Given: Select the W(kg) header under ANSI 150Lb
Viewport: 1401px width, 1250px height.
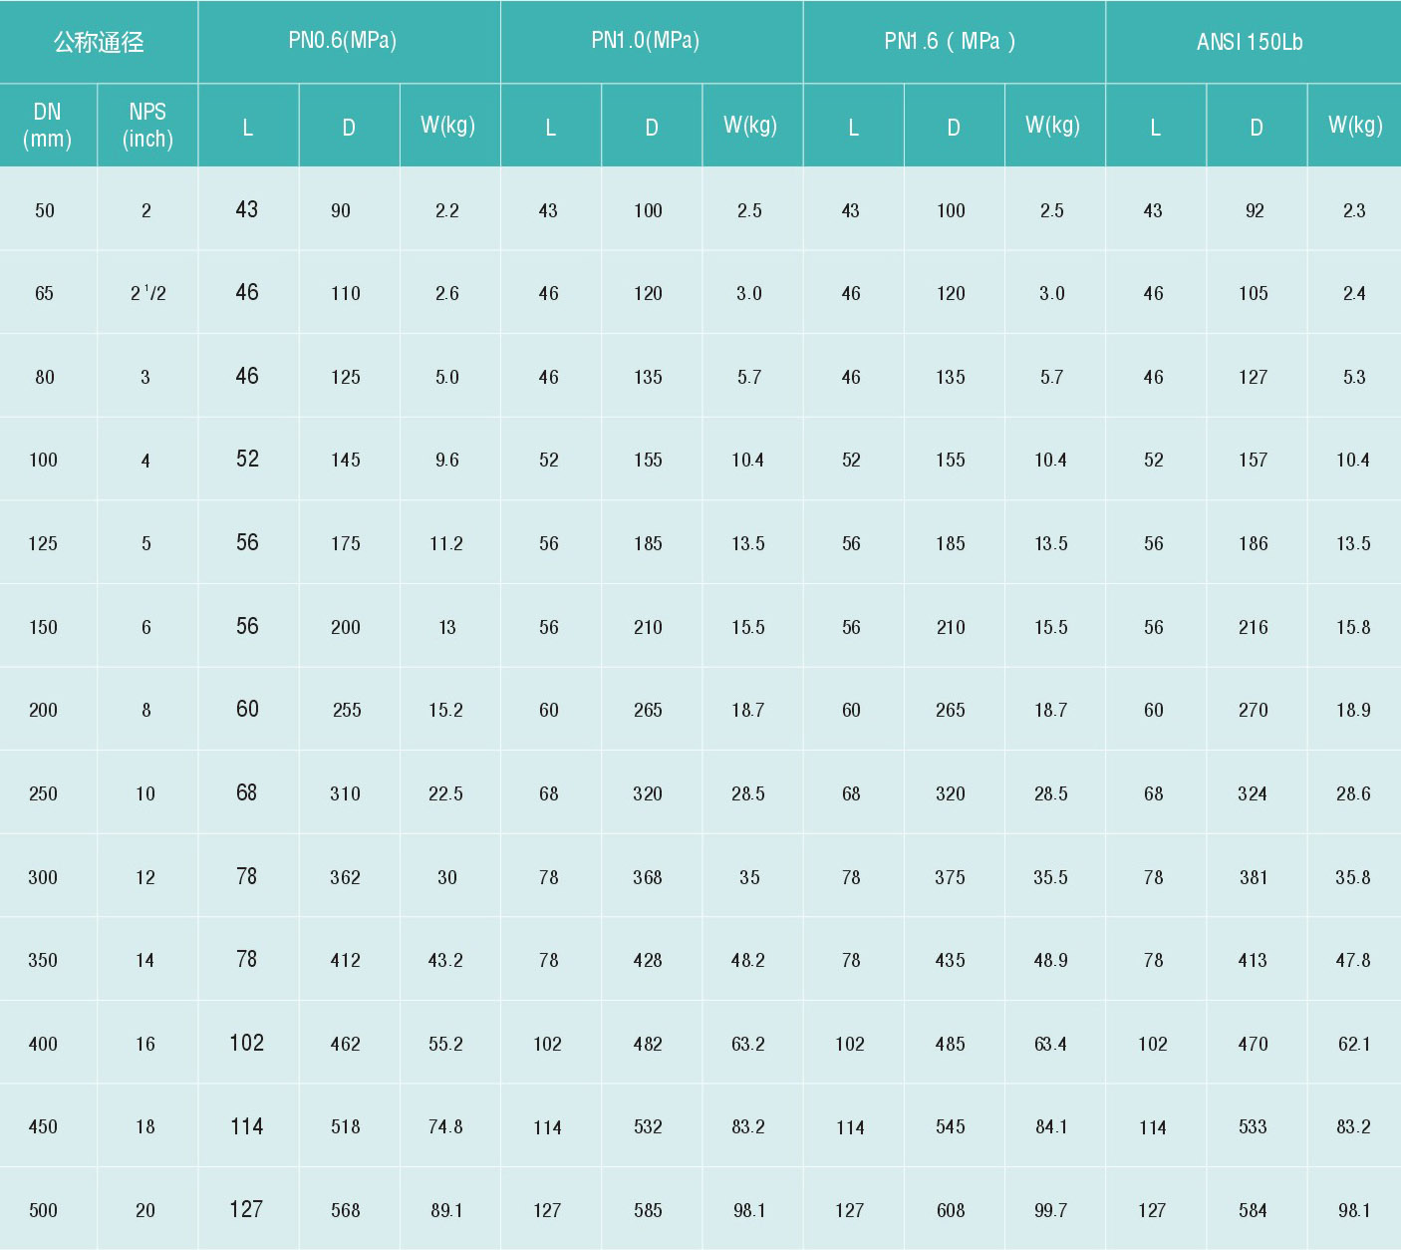Looking at the screenshot, I should point(1354,125).
